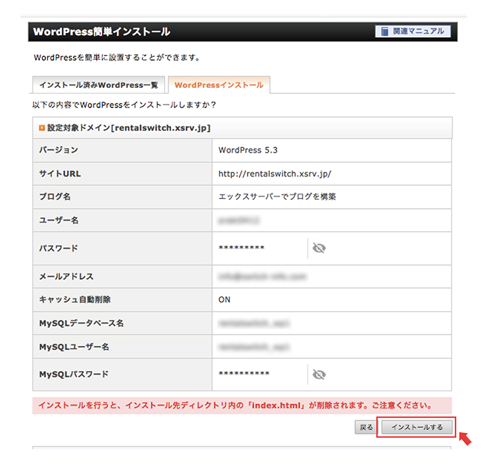
Task: Toggle visibility of the パスワード field
Action: point(319,248)
